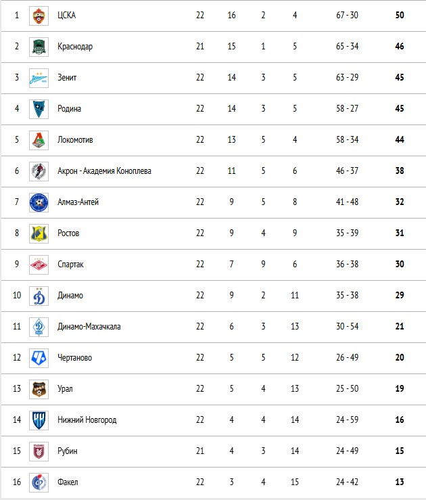The width and height of the screenshot is (426, 500).
Task: Click Краснодар's goal record 65 - 34
Action: click(347, 47)
